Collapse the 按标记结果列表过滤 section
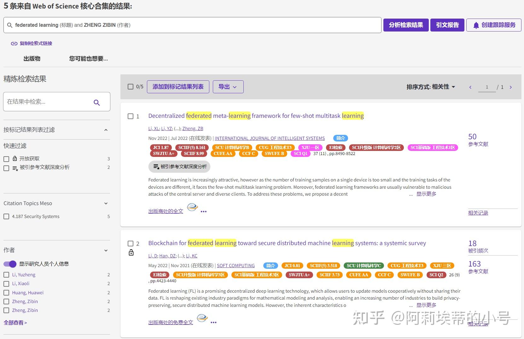This screenshot has height=339, width=524. click(106, 130)
